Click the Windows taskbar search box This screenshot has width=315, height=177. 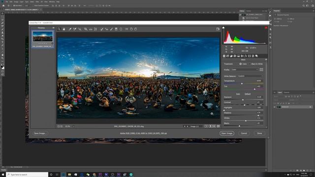(27, 175)
